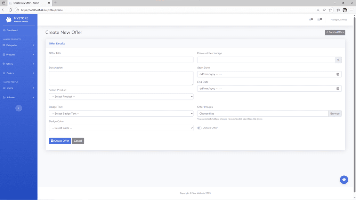Click the Discount Percentage input field

266,60
